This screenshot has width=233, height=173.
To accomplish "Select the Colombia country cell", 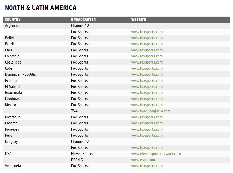I will click(x=12, y=56).
